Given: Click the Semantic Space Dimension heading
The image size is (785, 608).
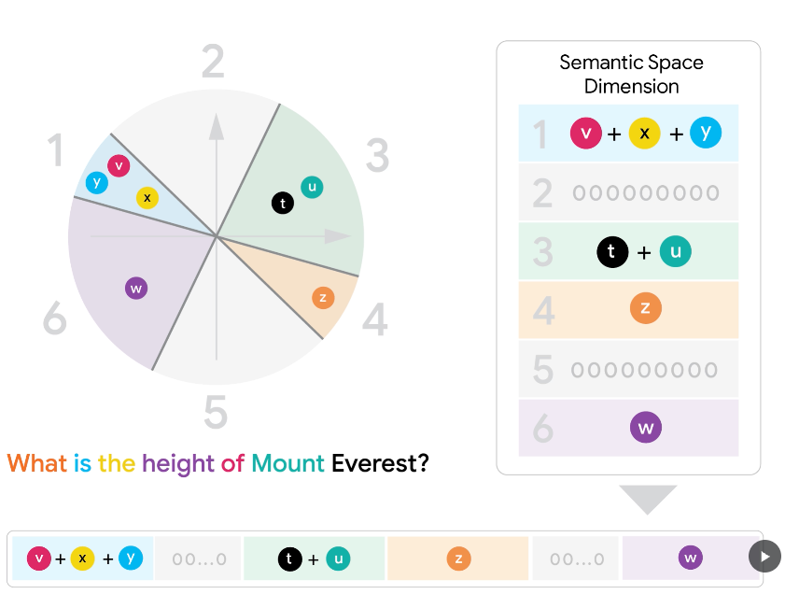Looking at the screenshot, I should pyautogui.click(x=631, y=75).
